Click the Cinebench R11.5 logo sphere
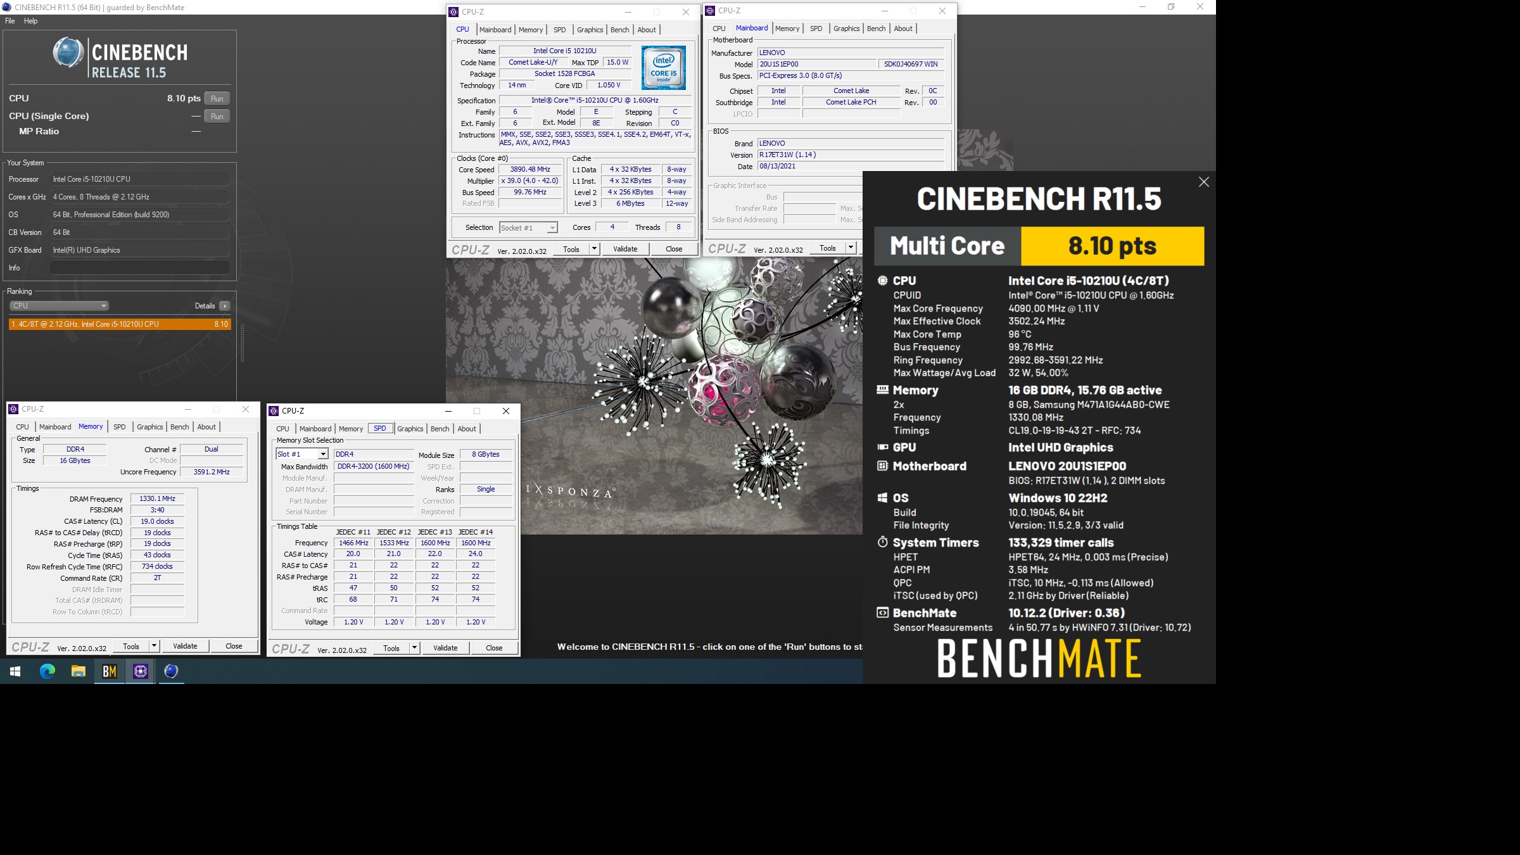Image resolution: width=1520 pixels, height=855 pixels. coord(68,53)
